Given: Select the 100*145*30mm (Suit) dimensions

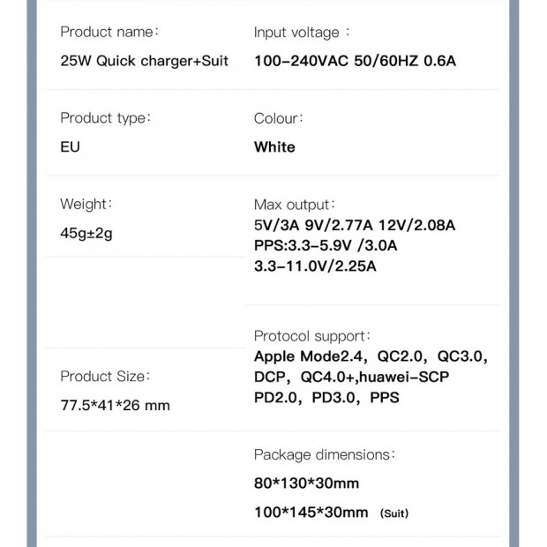Looking at the screenshot, I should click(x=332, y=513).
